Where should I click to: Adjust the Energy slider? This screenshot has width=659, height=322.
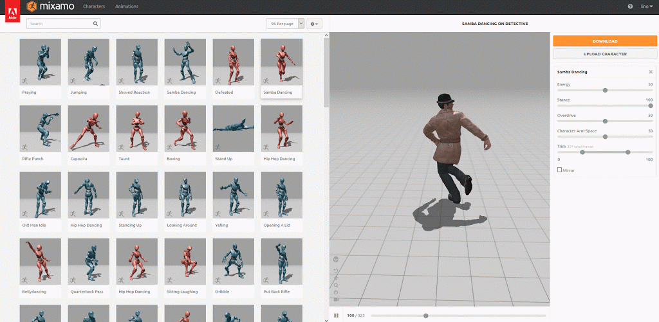coord(605,90)
